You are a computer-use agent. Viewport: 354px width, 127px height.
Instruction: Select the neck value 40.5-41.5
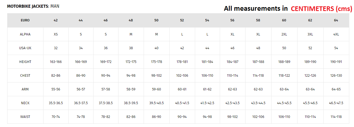pyautogui.click(x=182, y=103)
